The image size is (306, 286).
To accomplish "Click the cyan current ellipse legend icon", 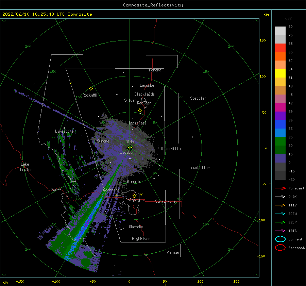I will (x=280, y=239).
